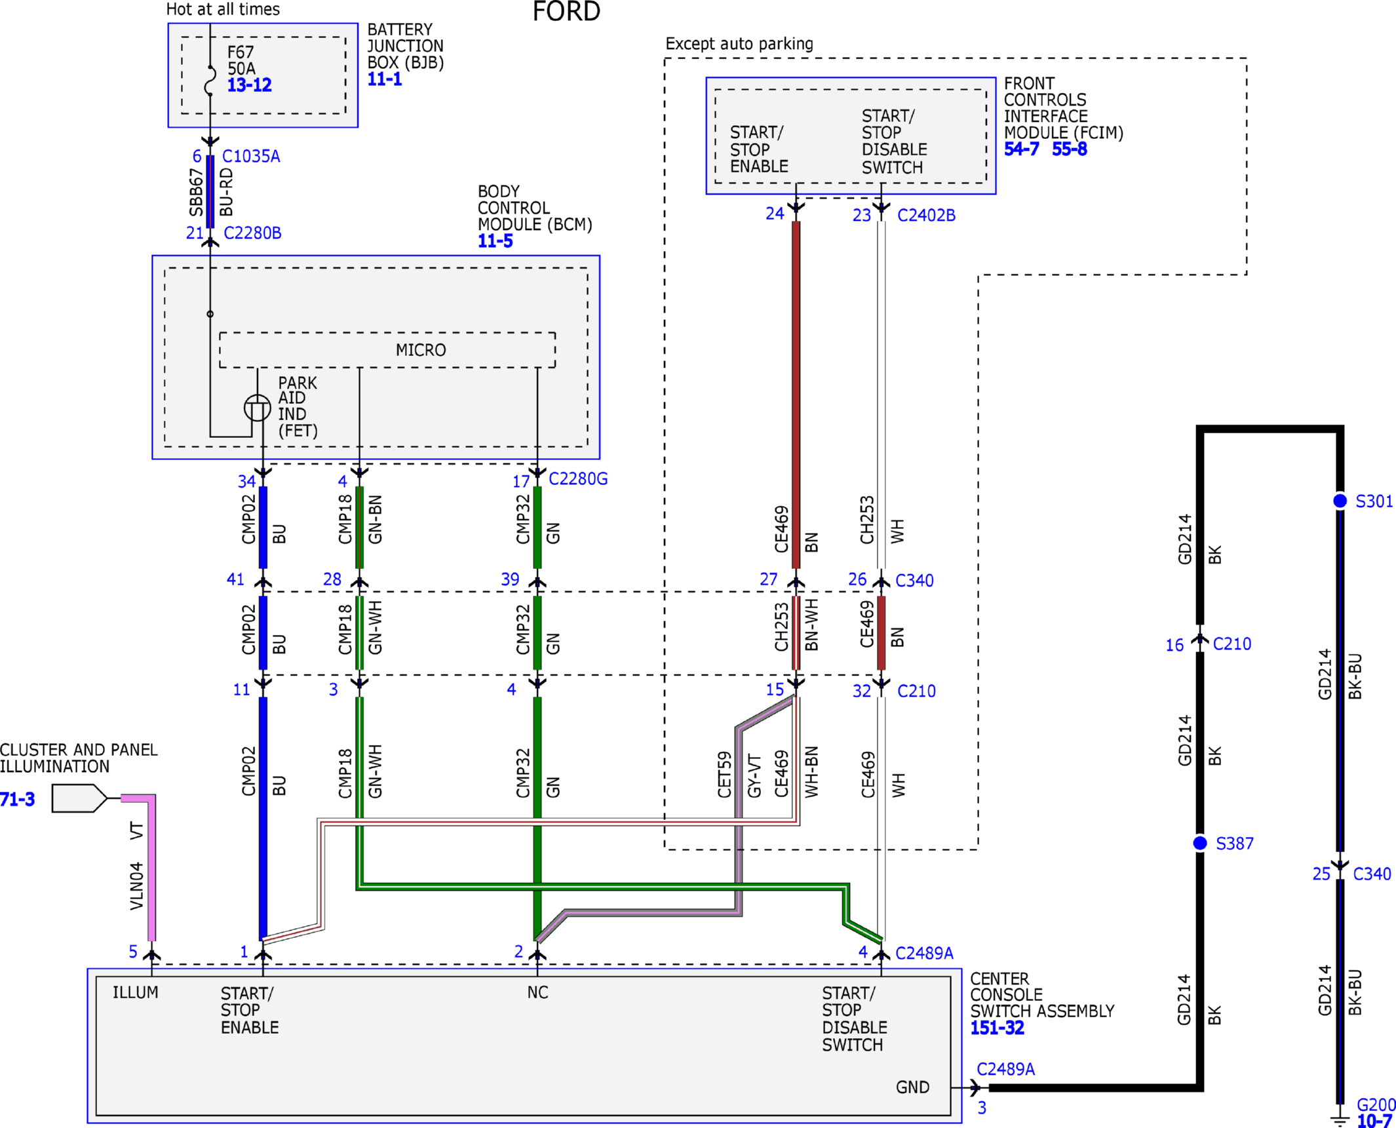Click the BN-WH wire color label
Image resolution: width=1396 pixels, height=1128 pixels.
[x=811, y=625]
